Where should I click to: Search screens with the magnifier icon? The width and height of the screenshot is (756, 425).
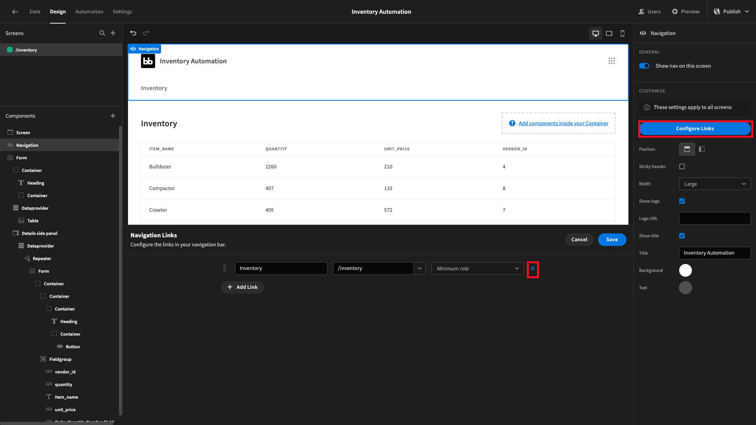[102, 33]
